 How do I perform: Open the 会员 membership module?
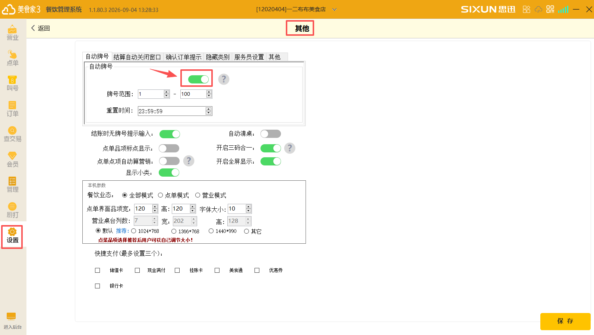click(x=13, y=159)
